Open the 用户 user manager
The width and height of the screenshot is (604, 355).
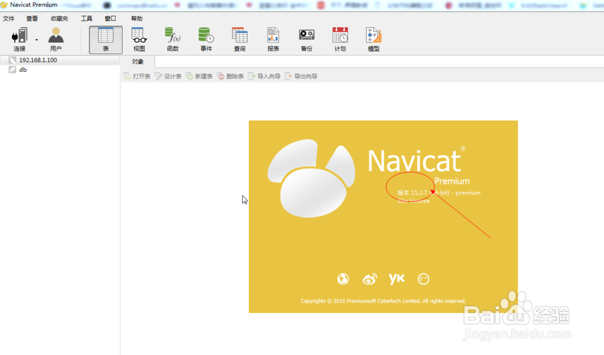point(56,39)
